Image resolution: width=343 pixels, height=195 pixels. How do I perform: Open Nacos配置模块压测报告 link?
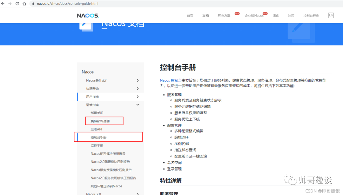pos(108,154)
